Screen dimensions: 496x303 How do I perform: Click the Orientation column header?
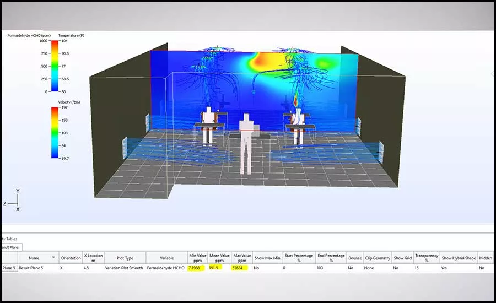(x=71, y=258)
